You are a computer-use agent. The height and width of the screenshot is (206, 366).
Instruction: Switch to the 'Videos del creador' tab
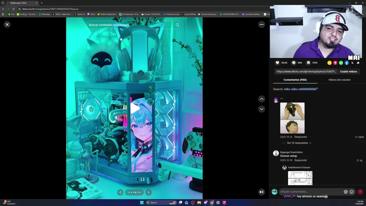[x=339, y=80]
